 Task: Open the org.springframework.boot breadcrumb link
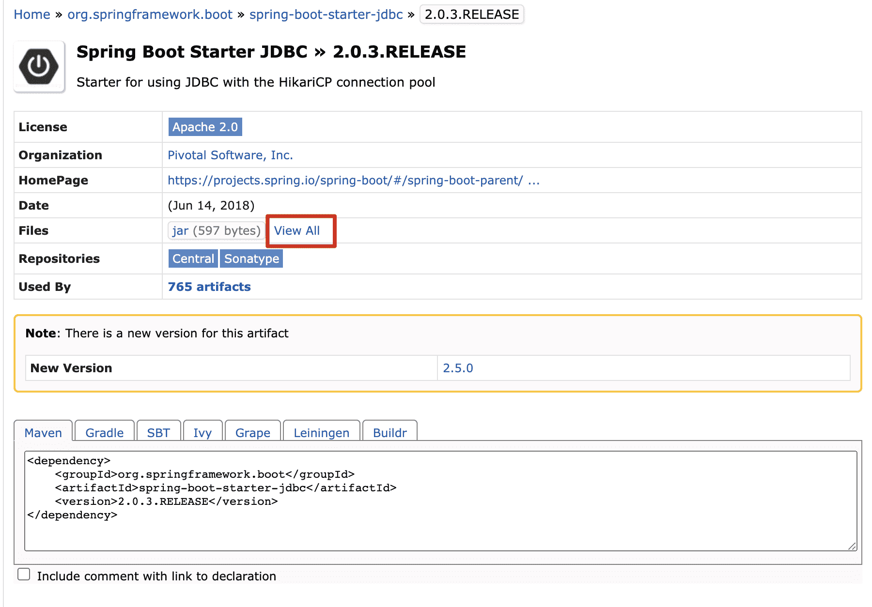pos(150,15)
